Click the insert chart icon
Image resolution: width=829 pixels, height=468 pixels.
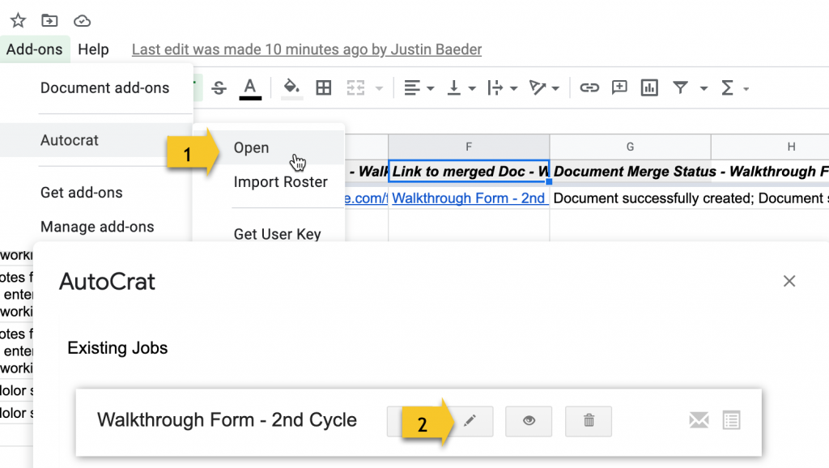pyautogui.click(x=649, y=87)
